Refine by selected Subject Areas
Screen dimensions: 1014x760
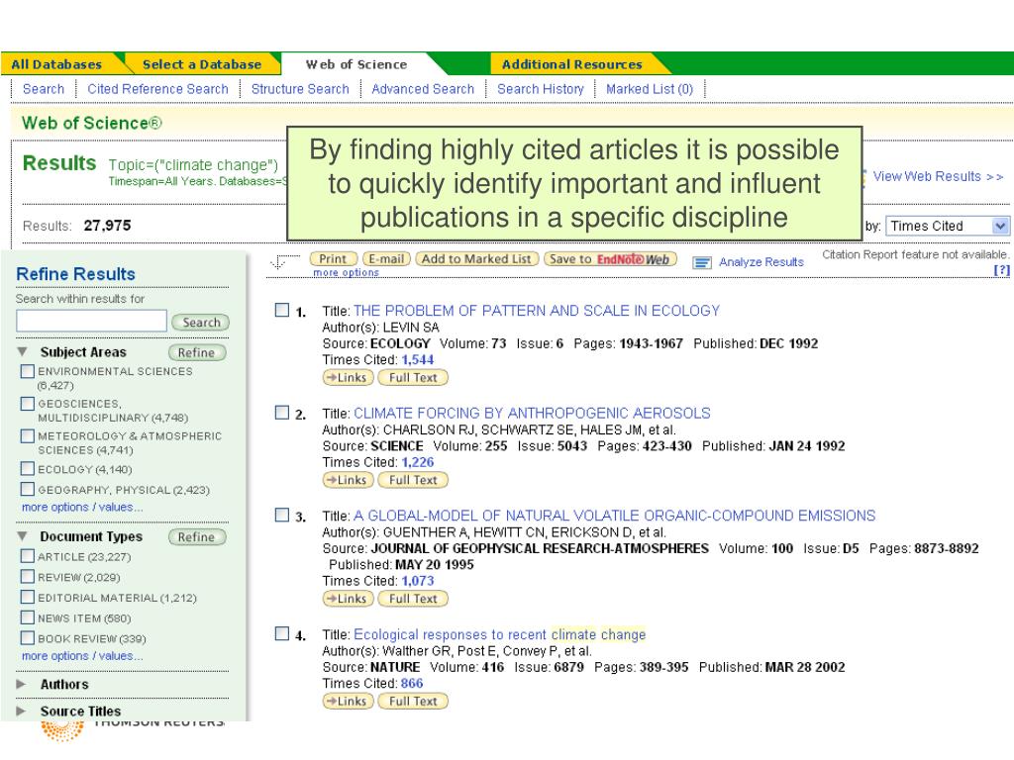[197, 352]
